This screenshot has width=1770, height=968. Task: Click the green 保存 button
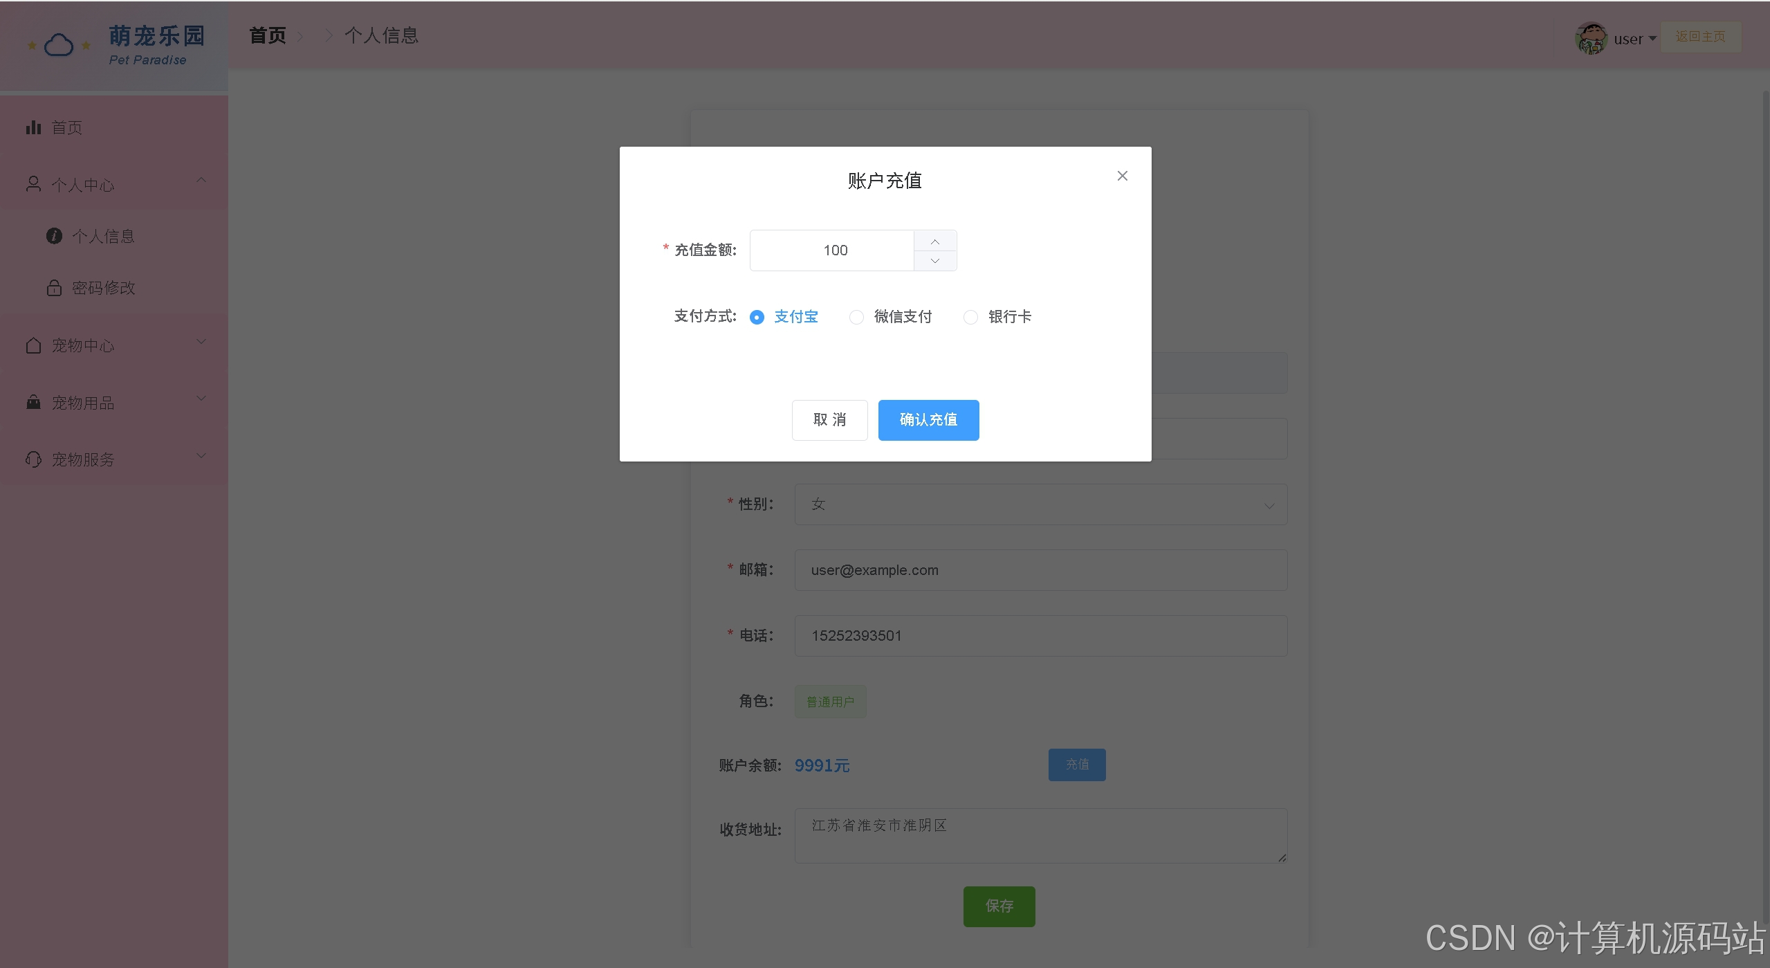(999, 906)
